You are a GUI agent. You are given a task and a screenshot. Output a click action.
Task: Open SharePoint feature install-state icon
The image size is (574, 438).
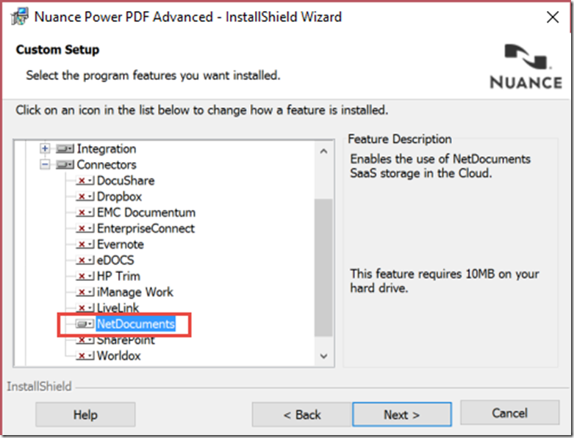(x=85, y=340)
